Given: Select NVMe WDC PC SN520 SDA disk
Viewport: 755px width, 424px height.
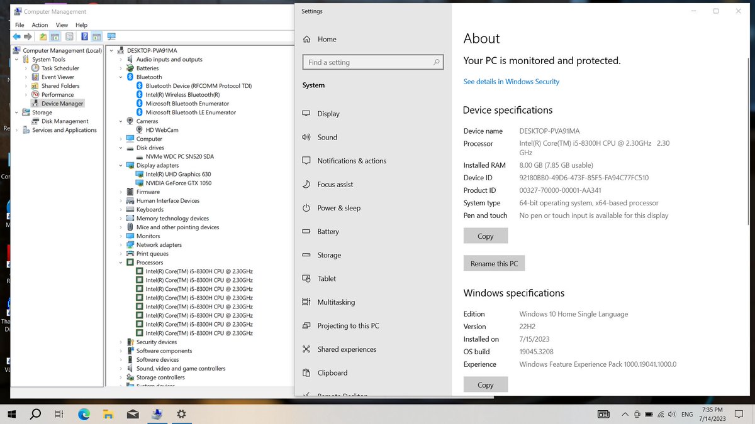Looking at the screenshot, I should pos(179,156).
